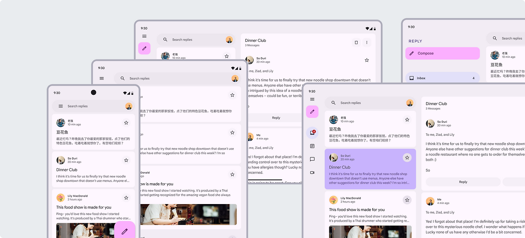Open the hamburger menu on the front right tablet

(x=312, y=99)
